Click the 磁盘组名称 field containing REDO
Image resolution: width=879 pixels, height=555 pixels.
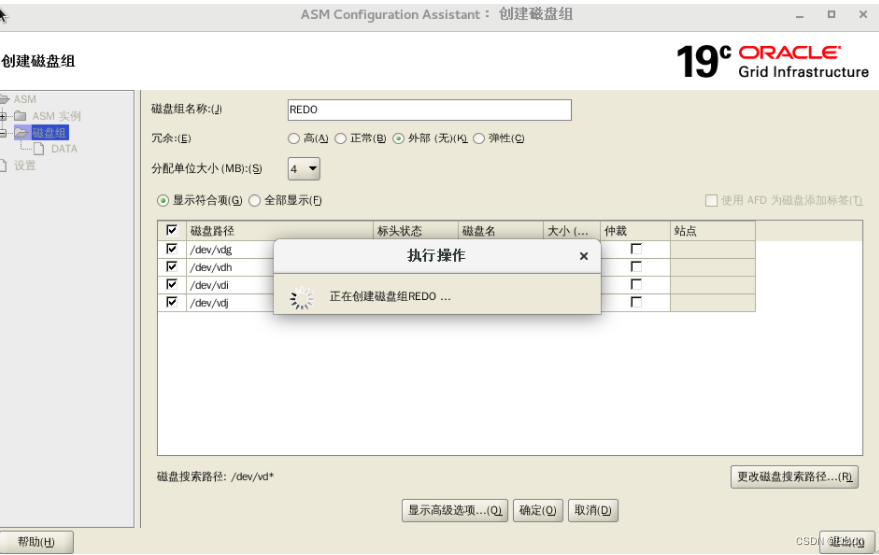429,110
